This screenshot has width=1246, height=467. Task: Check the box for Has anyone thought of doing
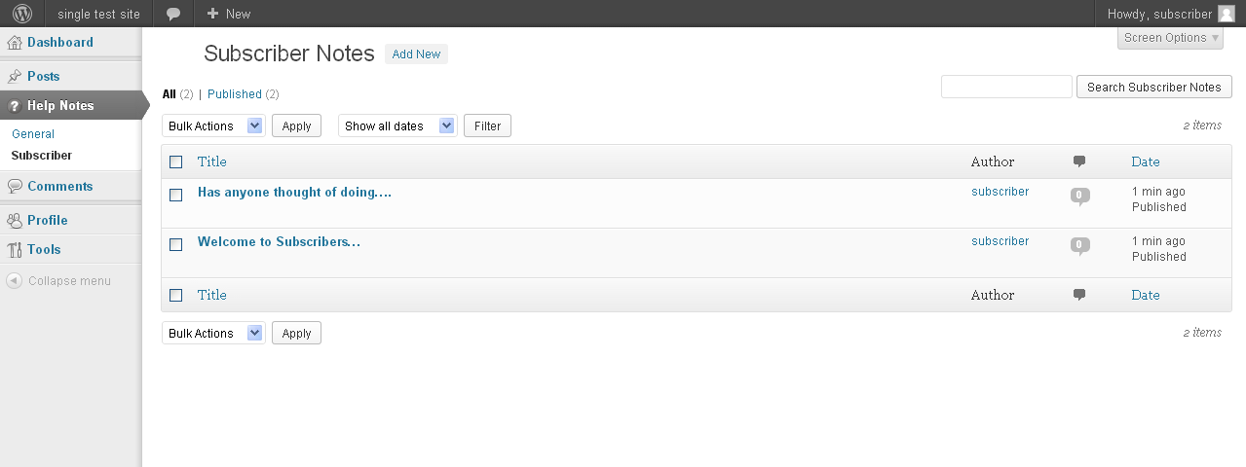pyautogui.click(x=176, y=195)
